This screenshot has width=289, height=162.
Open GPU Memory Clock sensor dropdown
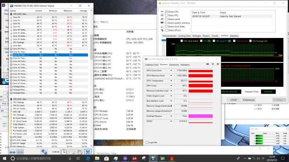point(171,76)
